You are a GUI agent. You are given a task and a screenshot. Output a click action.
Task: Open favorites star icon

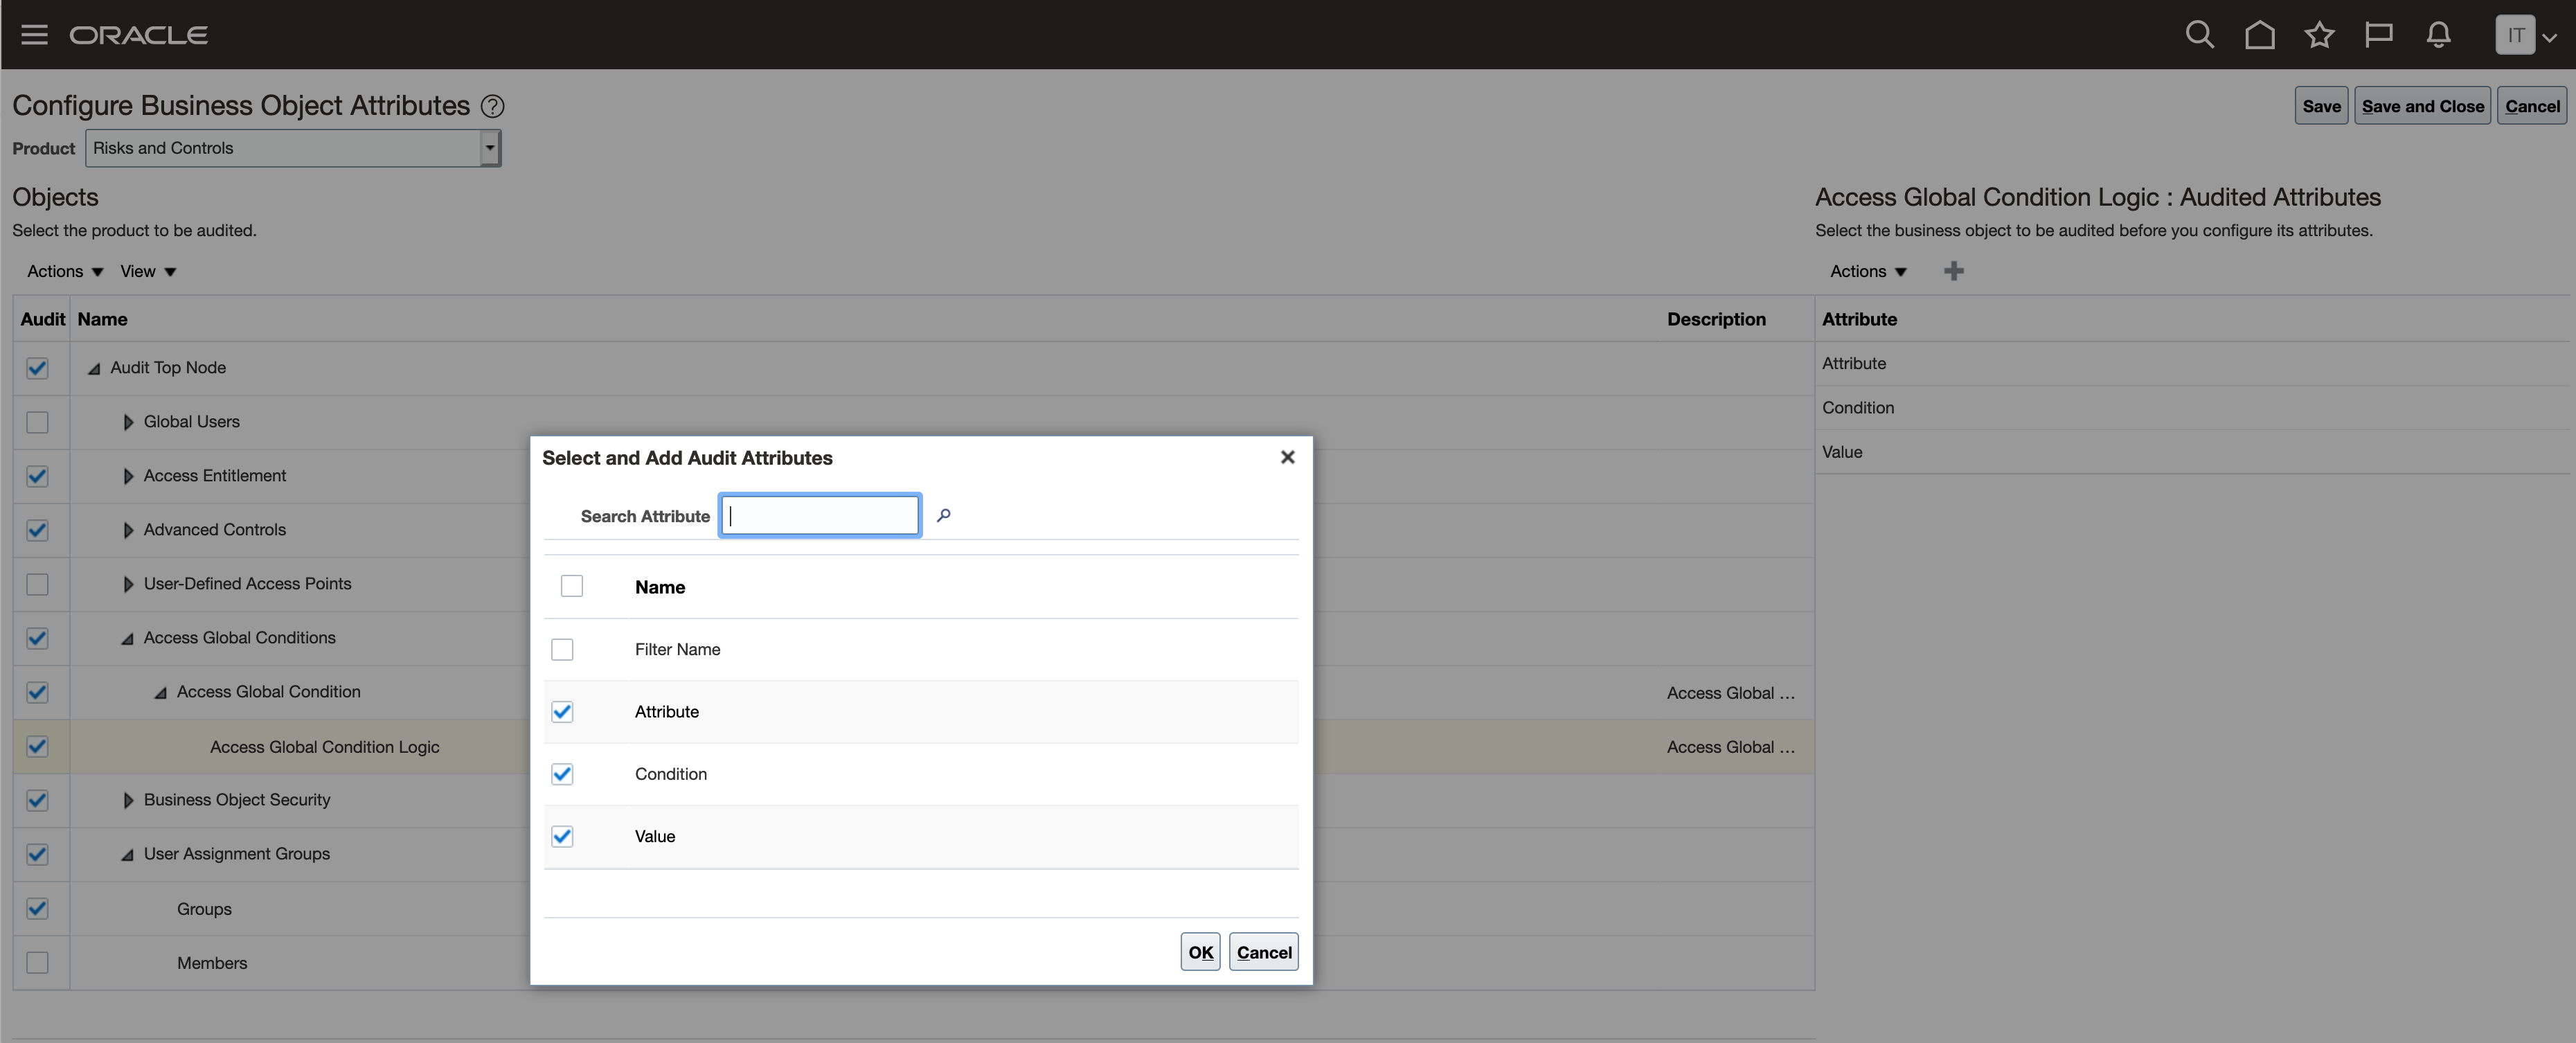[x=2319, y=35]
